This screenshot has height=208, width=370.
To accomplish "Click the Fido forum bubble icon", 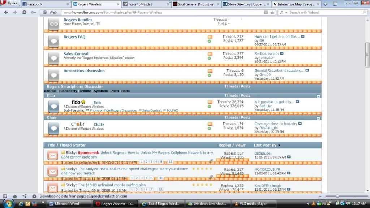I will point(53,107).
